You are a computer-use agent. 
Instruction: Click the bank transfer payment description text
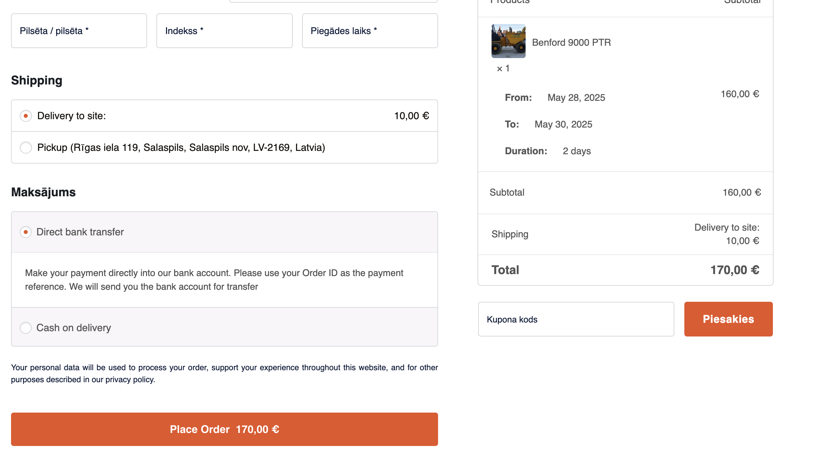coord(214,280)
